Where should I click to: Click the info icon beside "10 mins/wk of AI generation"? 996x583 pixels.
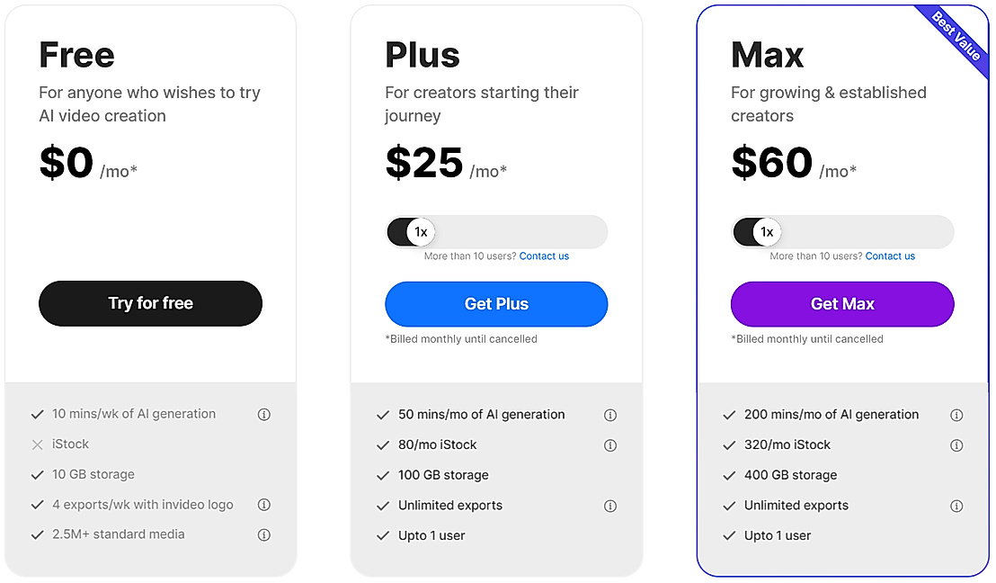[x=263, y=414]
